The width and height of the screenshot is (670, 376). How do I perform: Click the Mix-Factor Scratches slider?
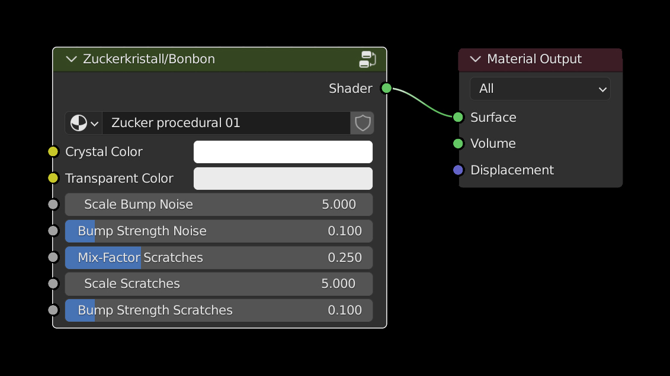(219, 258)
